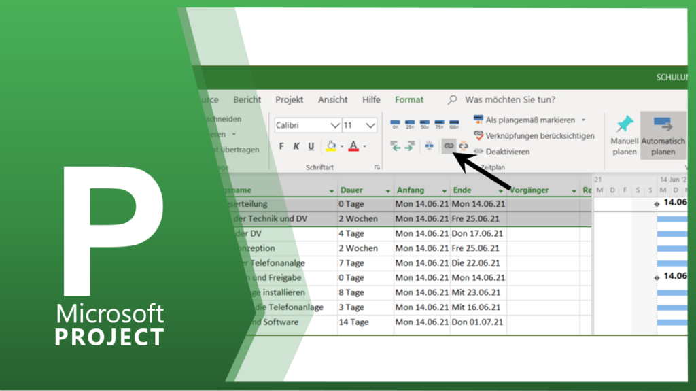Open the Bericht tab
Viewport: 696px width, 391px height.
[247, 99]
